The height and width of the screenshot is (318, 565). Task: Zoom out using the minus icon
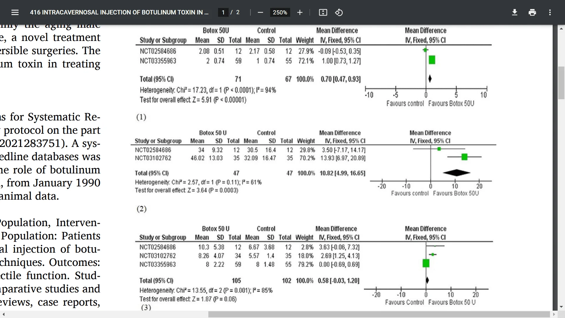pyautogui.click(x=260, y=12)
